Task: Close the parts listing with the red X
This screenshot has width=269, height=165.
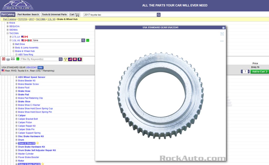Action: click(x=4, y=59)
